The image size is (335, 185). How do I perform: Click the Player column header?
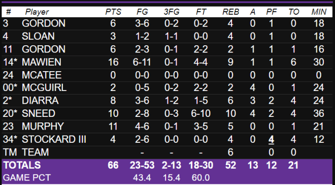tap(37, 12)
